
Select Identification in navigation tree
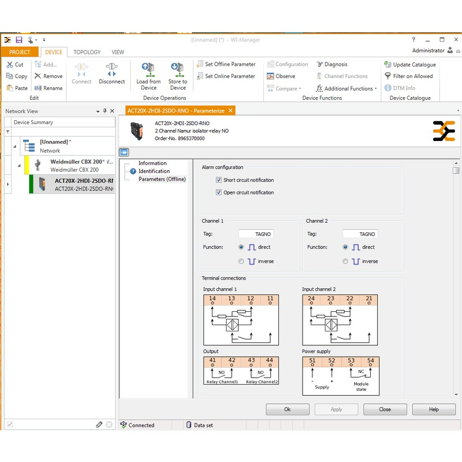click(x=154, y=171)
